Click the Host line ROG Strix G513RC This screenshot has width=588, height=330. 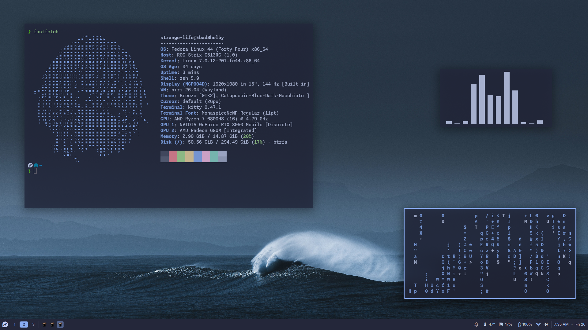coord(199,55)
